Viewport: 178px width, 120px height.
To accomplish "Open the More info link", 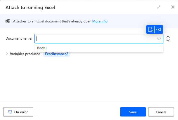I will [x=100, y=21].
